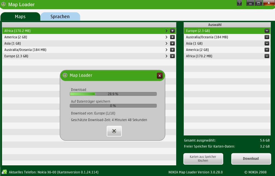Screen dimensions: 275x176
Task: Add Africa map with plus icon
Action: (x=172, y=31)
